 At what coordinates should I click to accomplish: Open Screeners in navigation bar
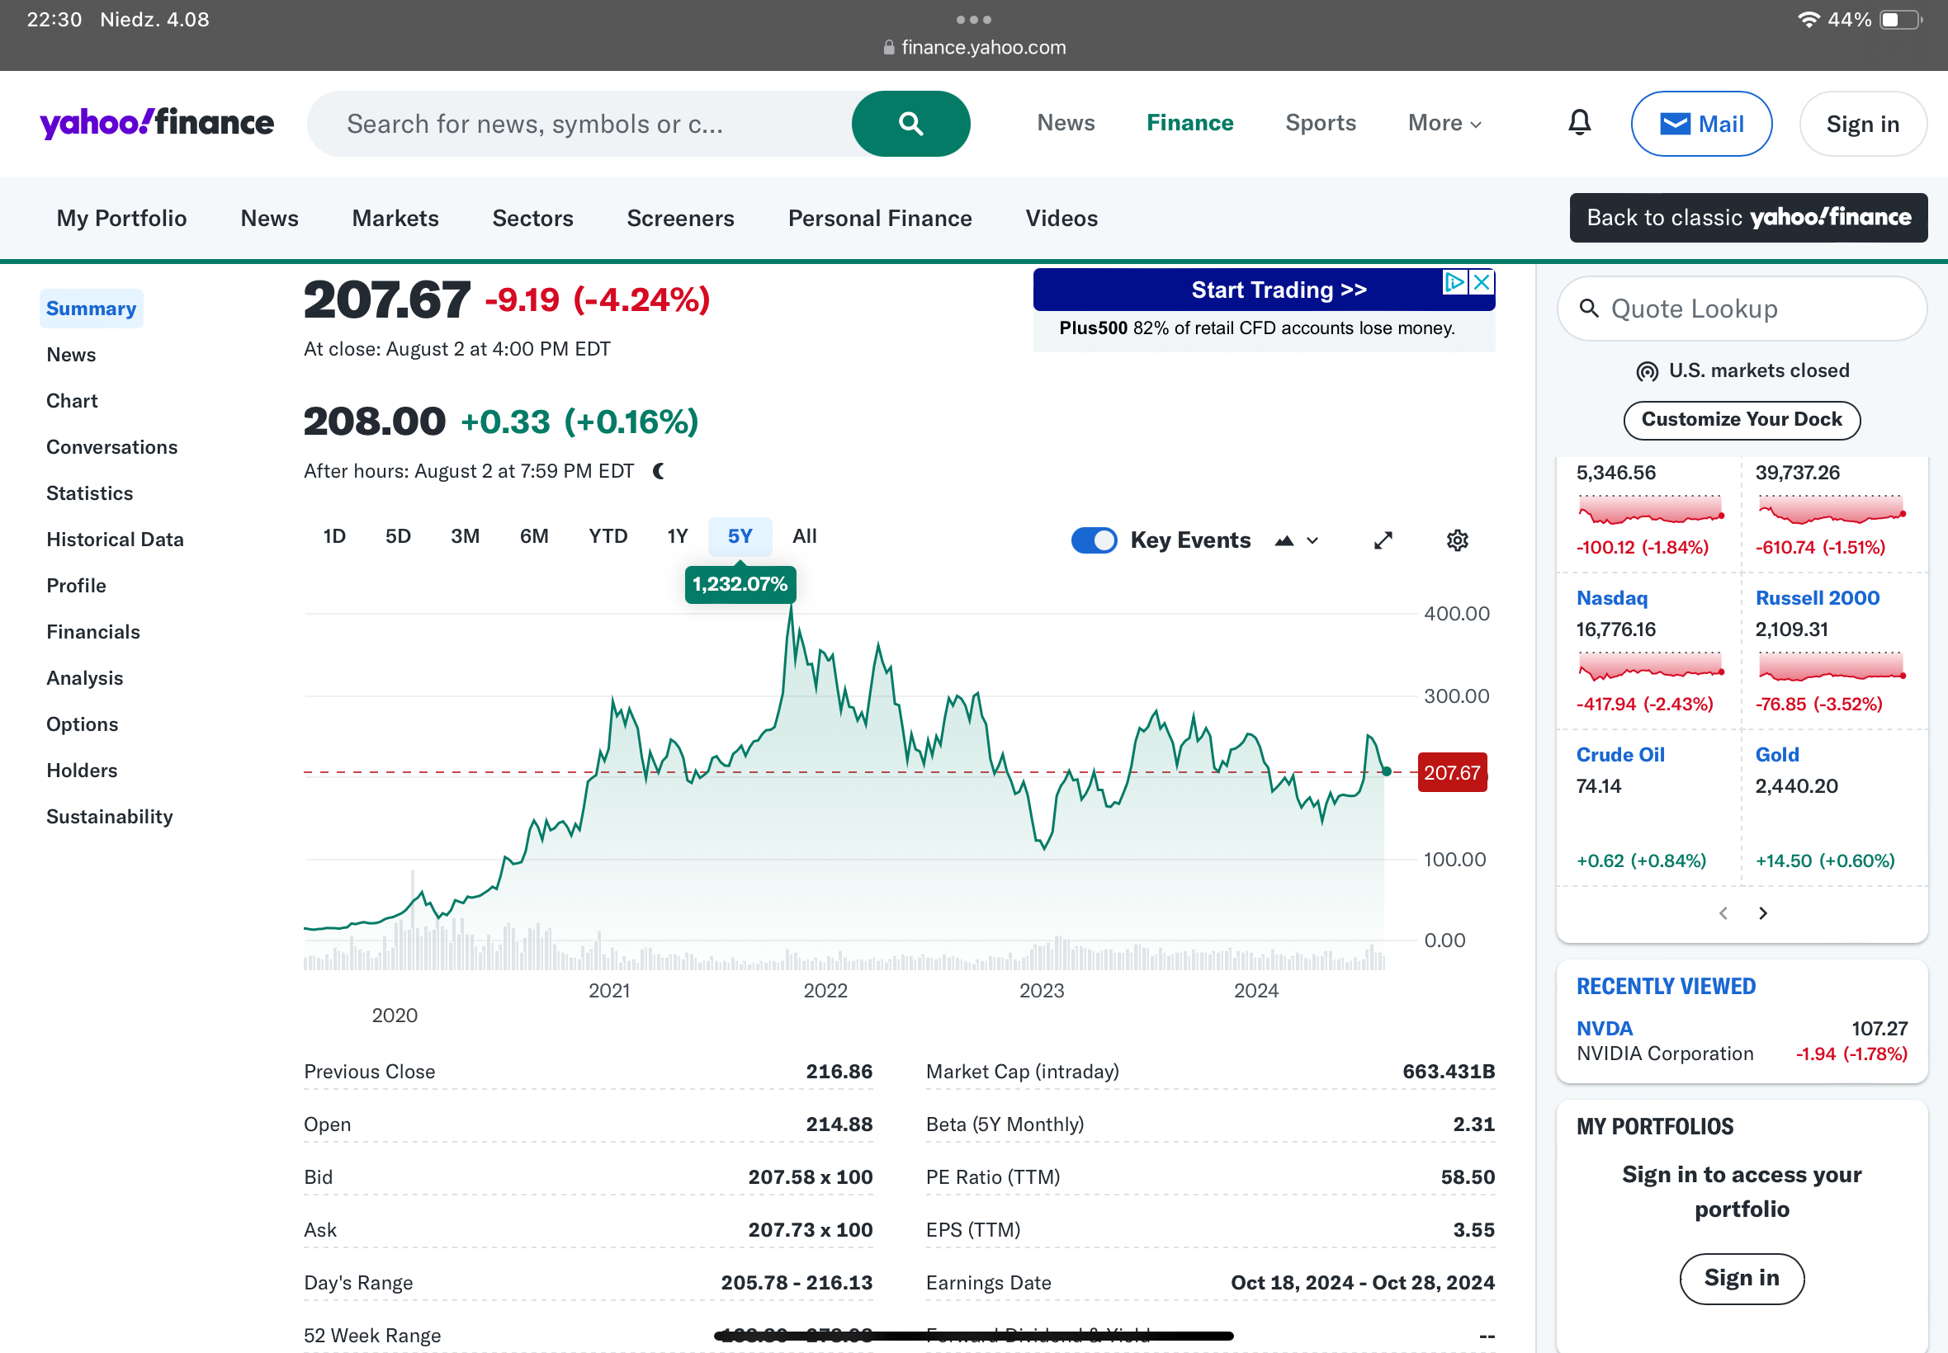680,218
